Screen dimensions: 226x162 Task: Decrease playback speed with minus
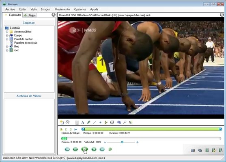pyautogui.click(x=105, y=142)
